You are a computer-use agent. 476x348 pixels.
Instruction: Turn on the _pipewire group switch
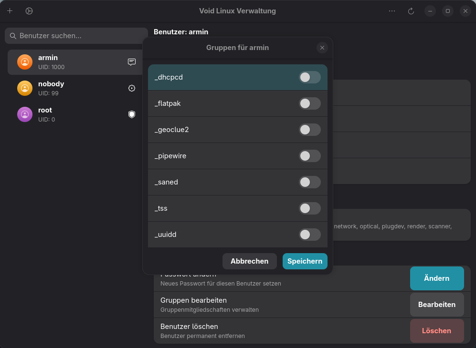309,156
